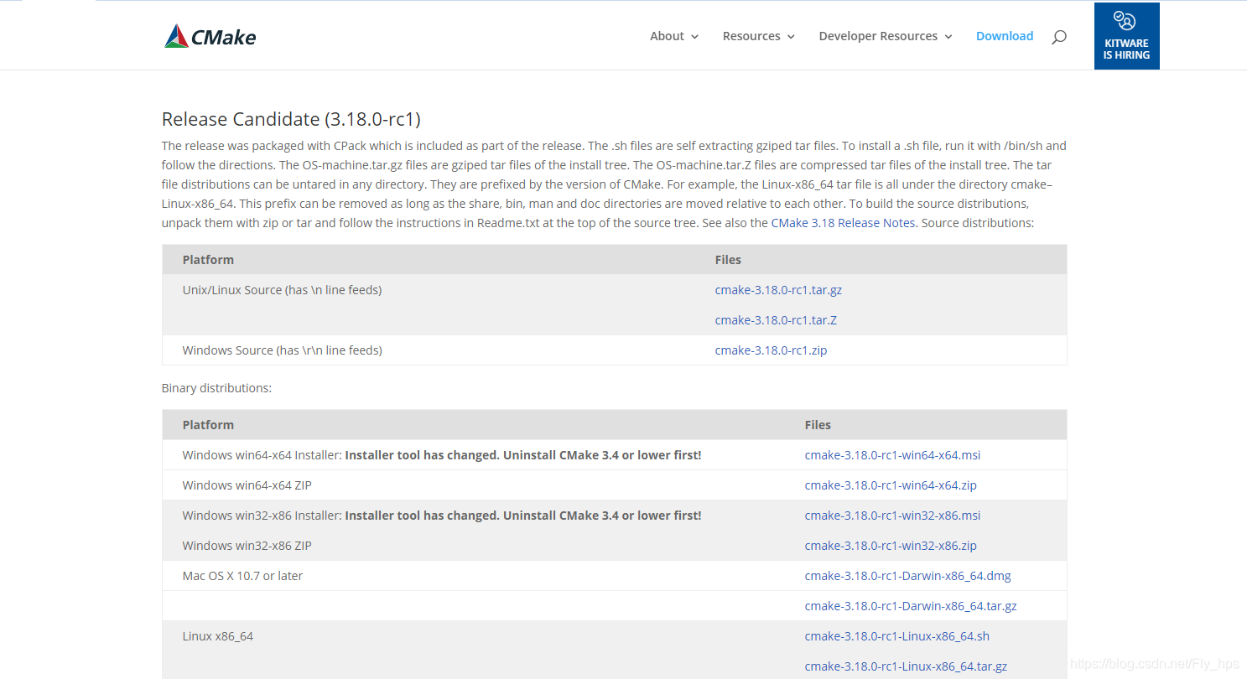Screen dimensions: 1247x679
Task: Select the 'Windows Source (has \r\n line feeds)' text
Action: click(282, 350)
